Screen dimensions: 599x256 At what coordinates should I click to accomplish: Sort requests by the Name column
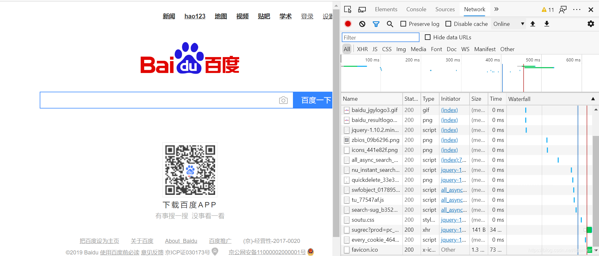[x=372, y=99]
